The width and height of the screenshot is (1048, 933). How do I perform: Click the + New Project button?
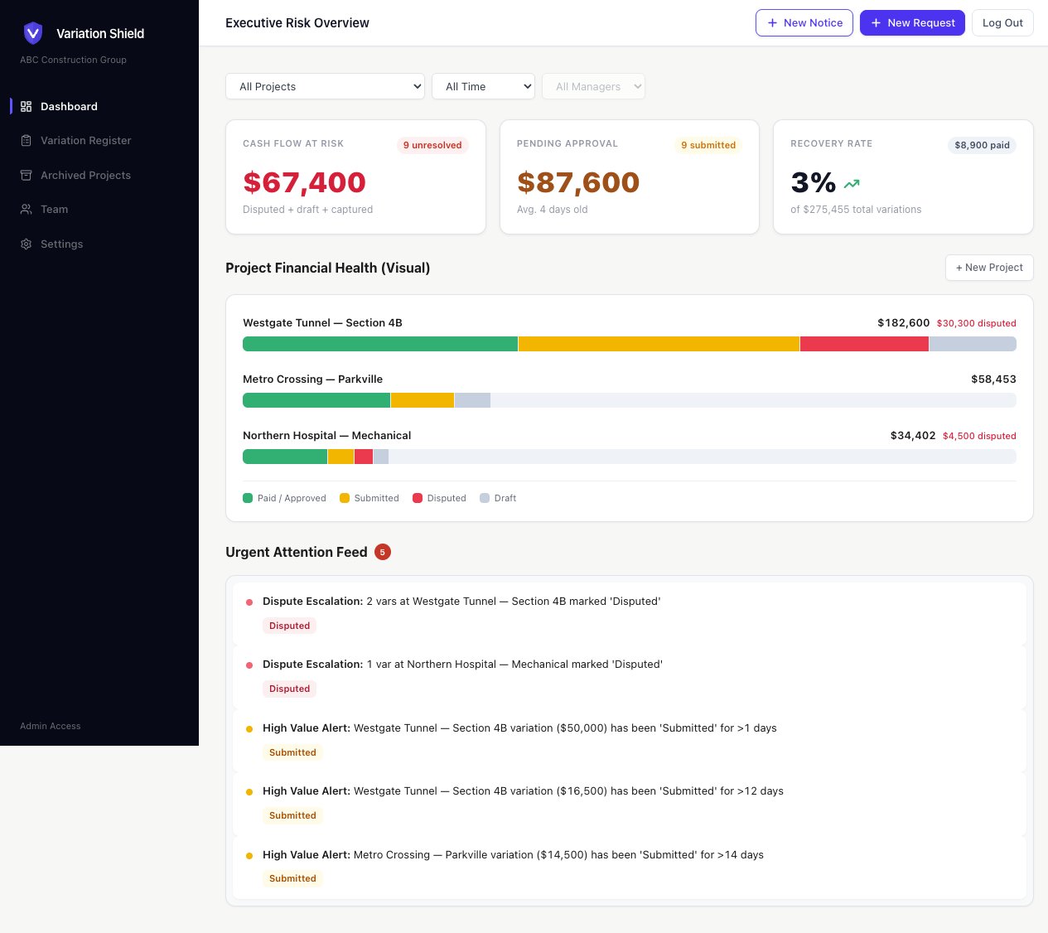[989, 268]
